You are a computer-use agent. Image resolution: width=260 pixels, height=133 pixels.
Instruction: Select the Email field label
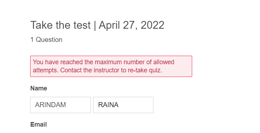pos(38,124)
